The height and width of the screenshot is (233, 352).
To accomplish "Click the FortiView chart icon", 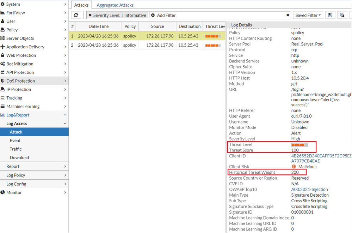I will pos(3,13).
